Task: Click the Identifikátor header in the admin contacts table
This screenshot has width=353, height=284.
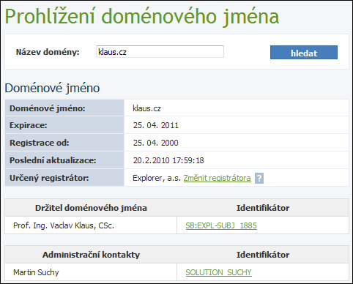Action: coord(263,255)
